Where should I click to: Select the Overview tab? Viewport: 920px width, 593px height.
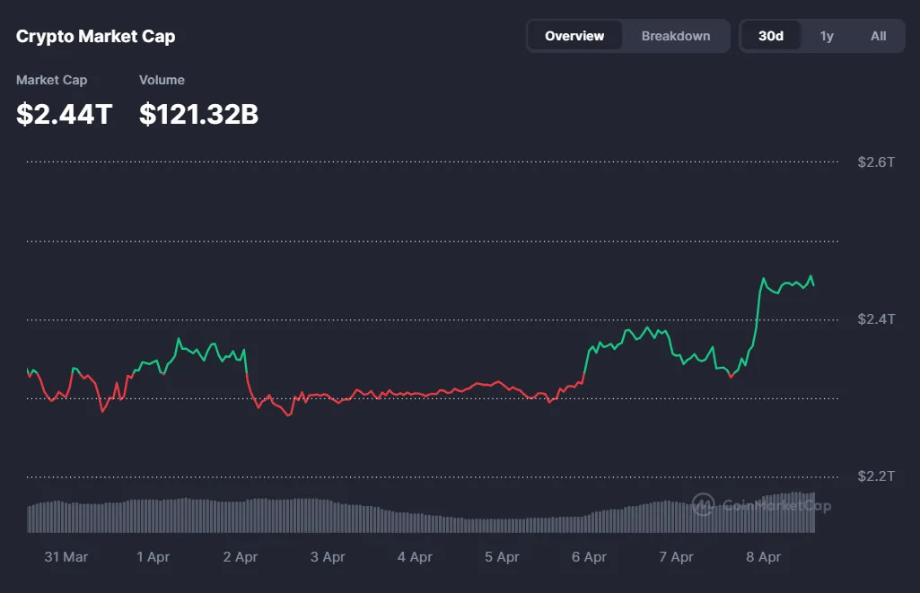click(574, 36)
